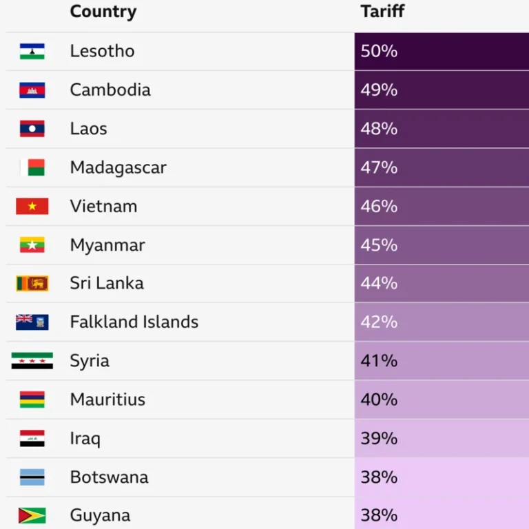Click the Tariff column header
The width and height of the screenshot is (529, 529).
[382, 11]
